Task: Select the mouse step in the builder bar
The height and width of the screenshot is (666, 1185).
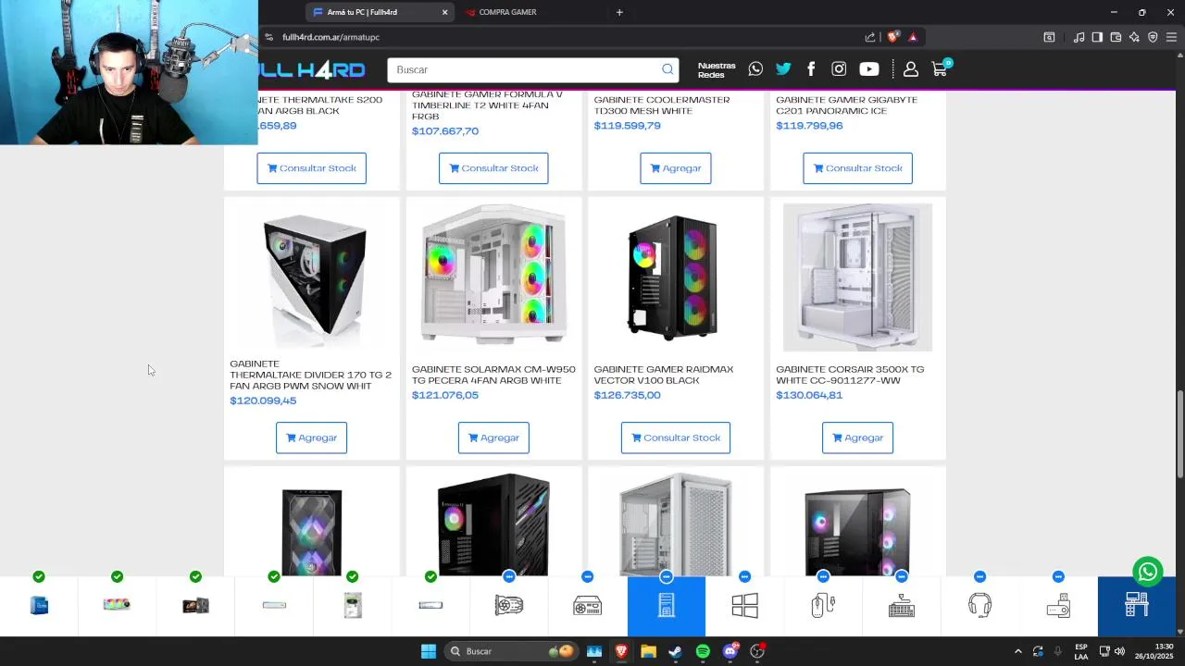Action: [x=823, y=606]
